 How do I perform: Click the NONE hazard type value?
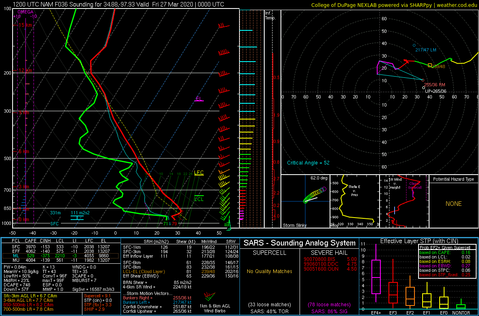(453, 204)
